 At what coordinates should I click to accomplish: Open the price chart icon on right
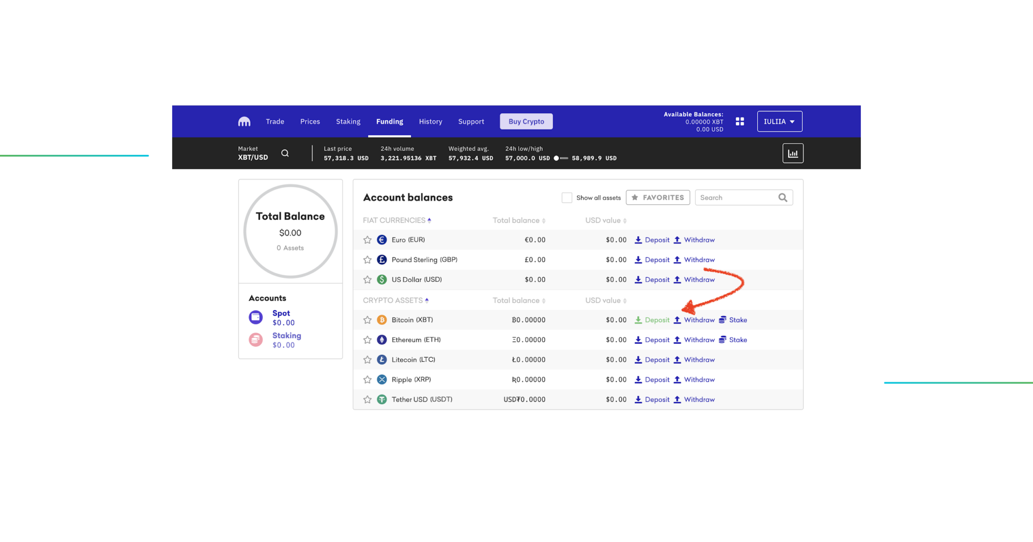coord(793,153)
